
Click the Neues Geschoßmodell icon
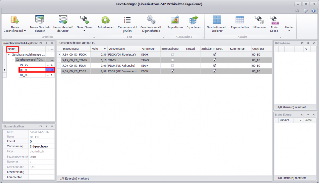pyautogui.click(x=15, y=20)
